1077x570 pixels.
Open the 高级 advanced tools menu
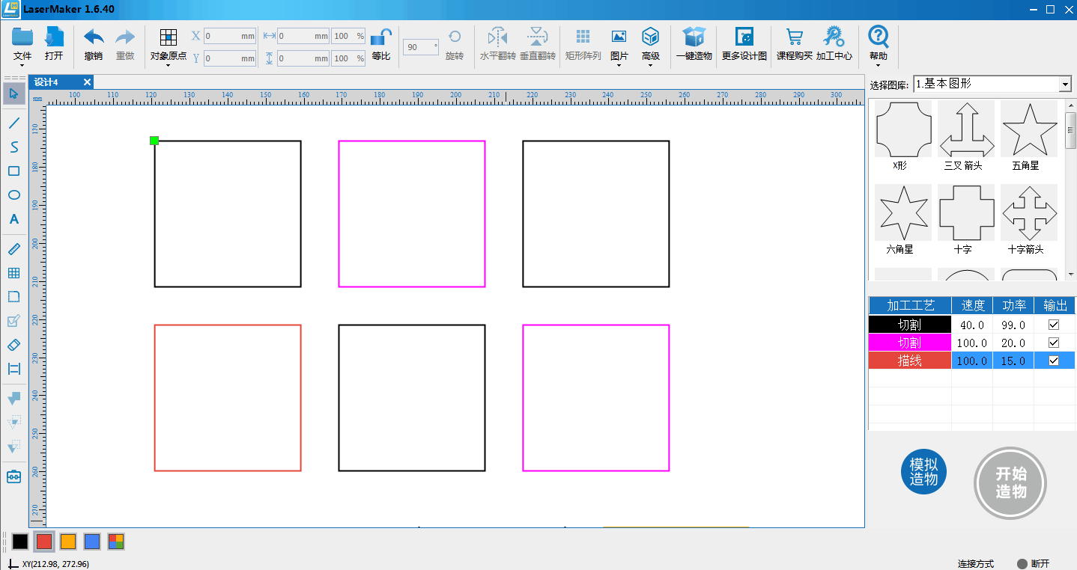pyautogui.click(x=650, y=37)
